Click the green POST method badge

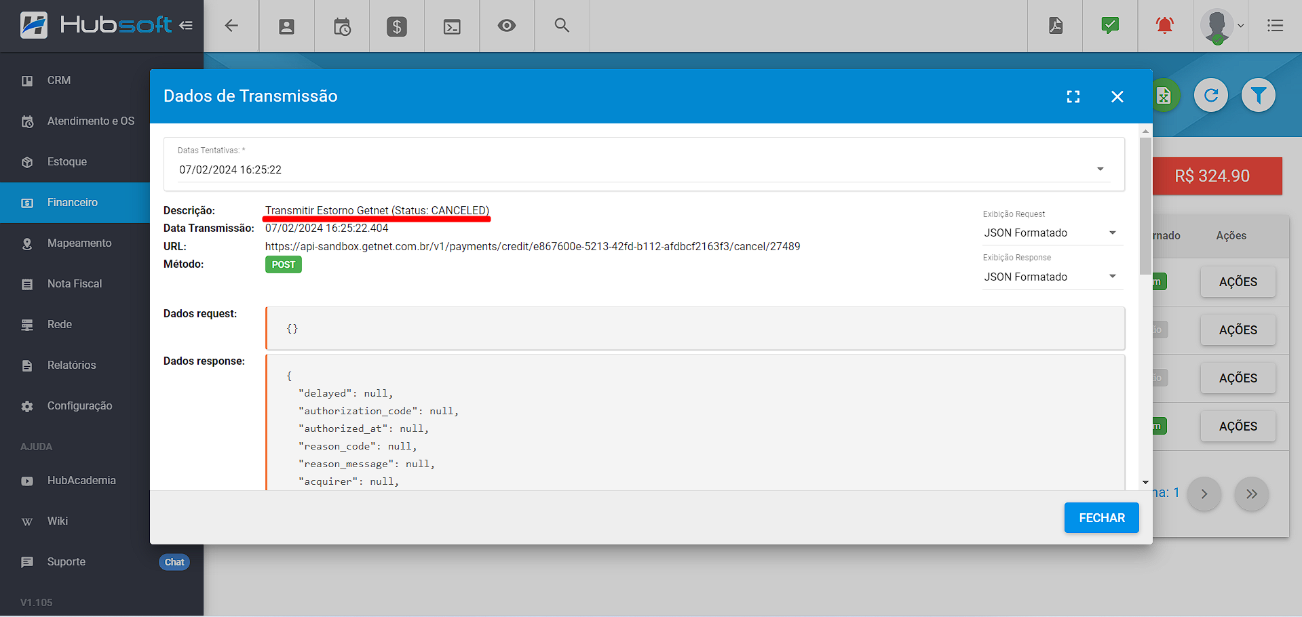click(284, 264)
